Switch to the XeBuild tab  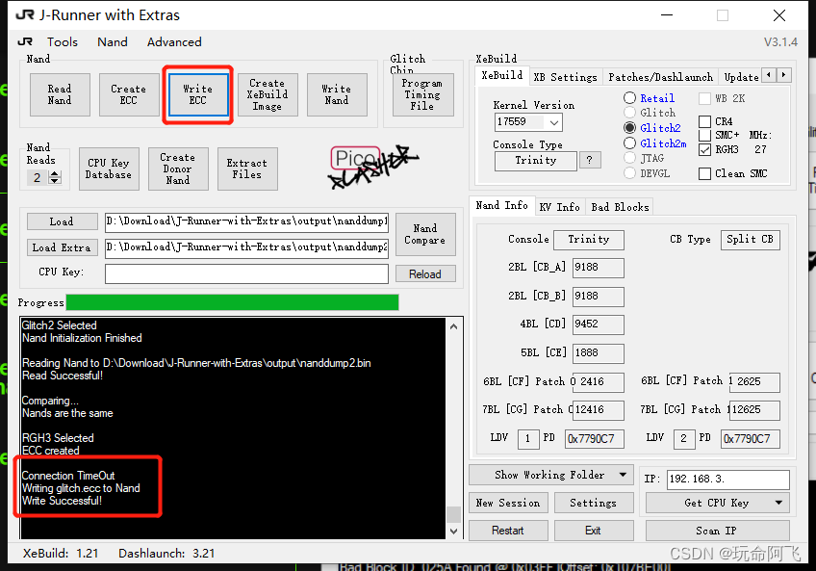click(x=502, y=75)
